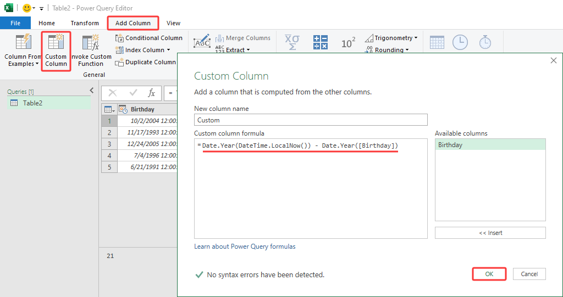Collapse the Queries pane with chevron
Viewport: 563px width, 297px height.
[x=91, y=91]
